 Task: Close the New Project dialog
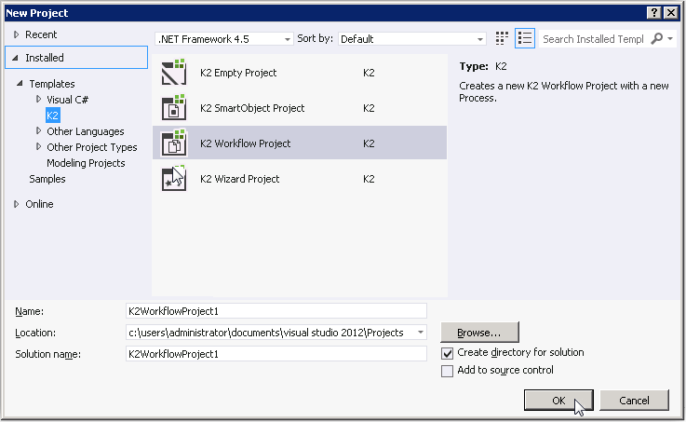671,13
